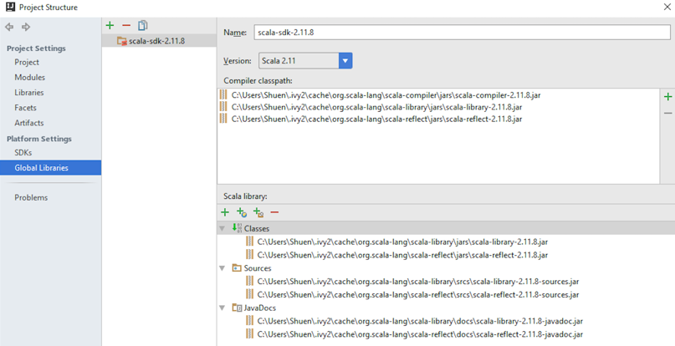Select scala-reflect-2.11.8.jar in compiler classpath
675x346 pixels.
(376, 119)
